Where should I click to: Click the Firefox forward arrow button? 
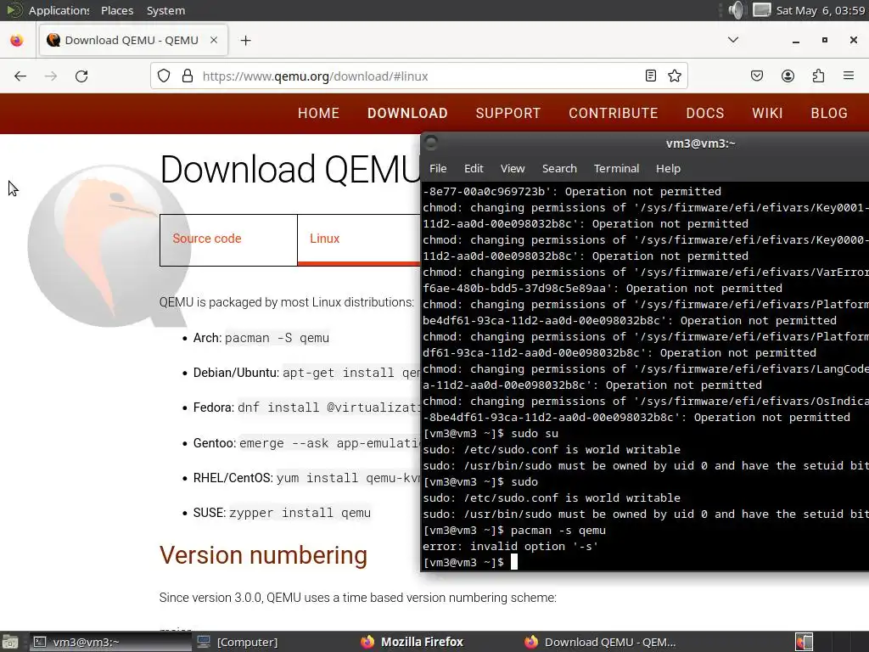[50, 76]
